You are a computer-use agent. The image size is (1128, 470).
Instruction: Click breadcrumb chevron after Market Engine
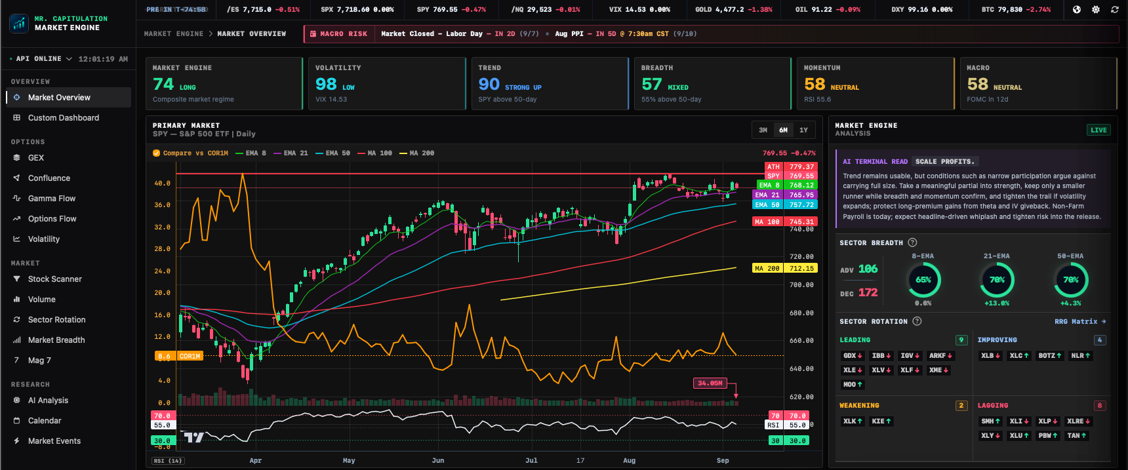[211, 33]
